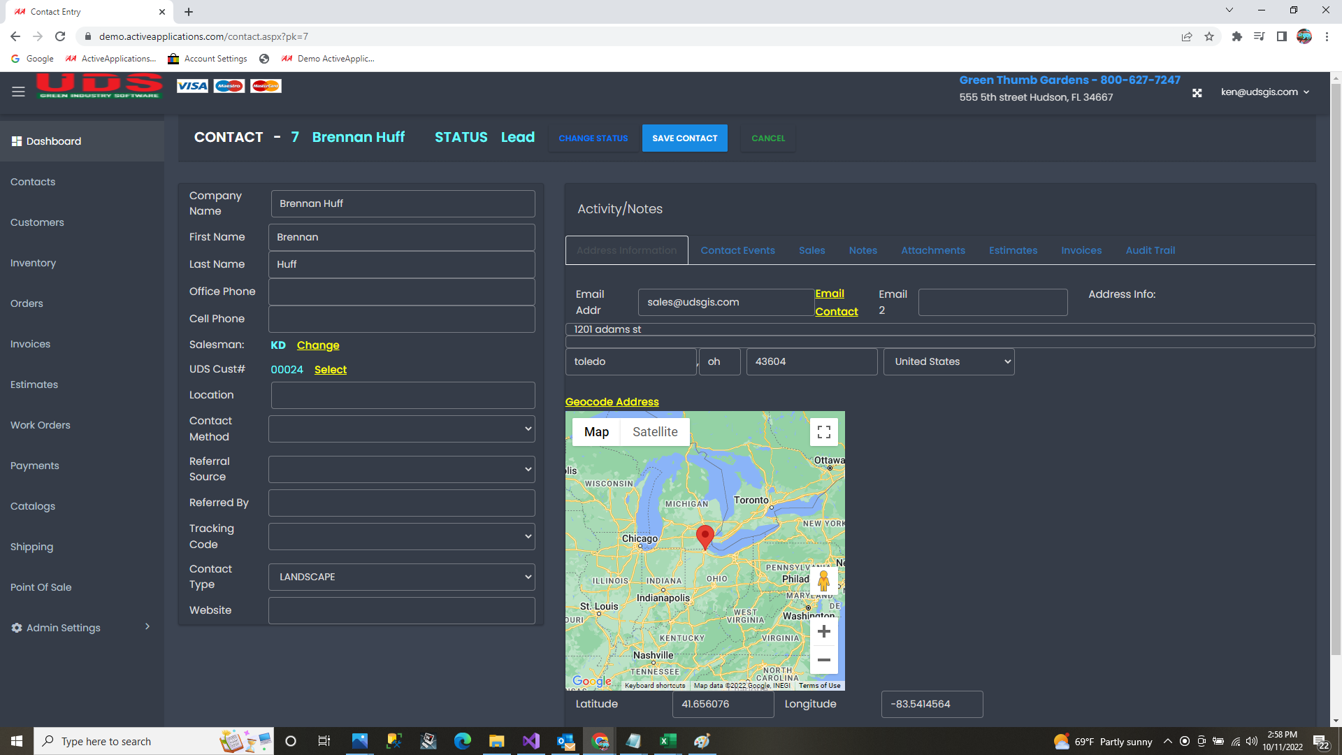Click the Dashboard grid icon
Image resolution: width=1342 pixels, height=755 pixels.
pyautogui.click(x=16, y=141)
